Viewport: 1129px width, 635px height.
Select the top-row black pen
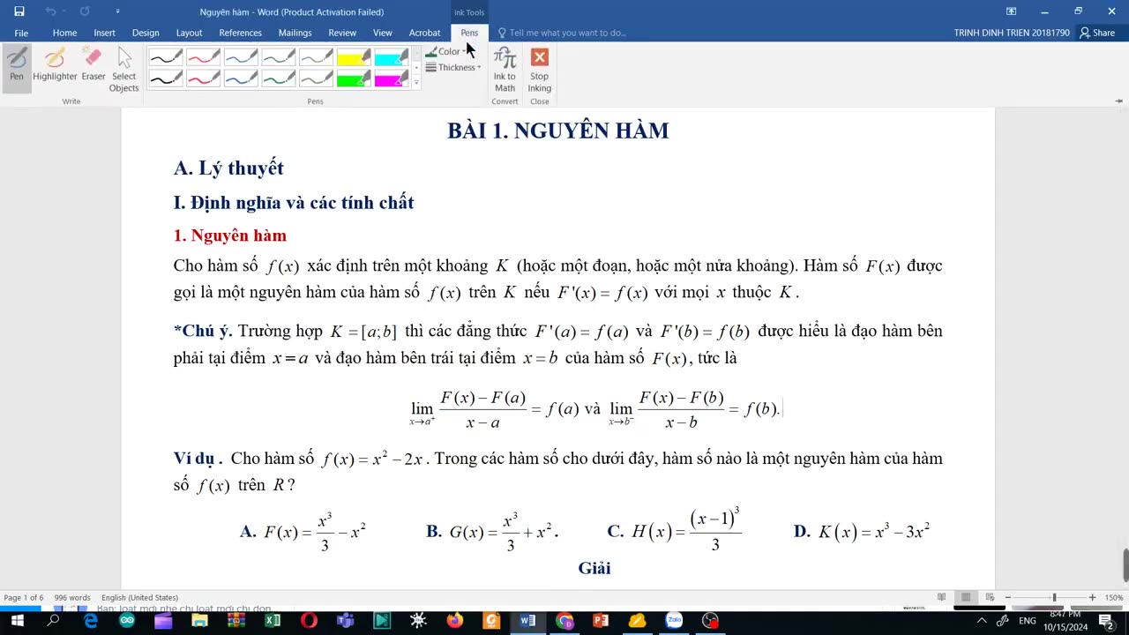166,58
